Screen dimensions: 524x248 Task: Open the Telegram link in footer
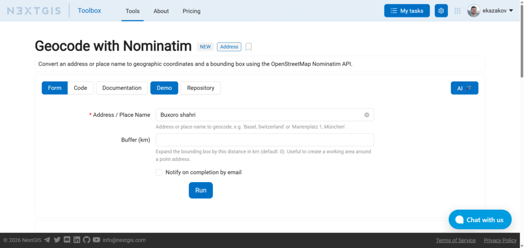(47, 240)
